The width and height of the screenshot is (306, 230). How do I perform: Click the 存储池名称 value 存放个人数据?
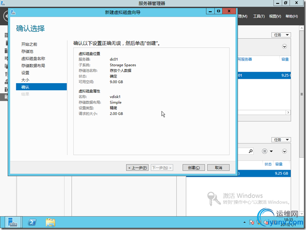coord(120,71)
